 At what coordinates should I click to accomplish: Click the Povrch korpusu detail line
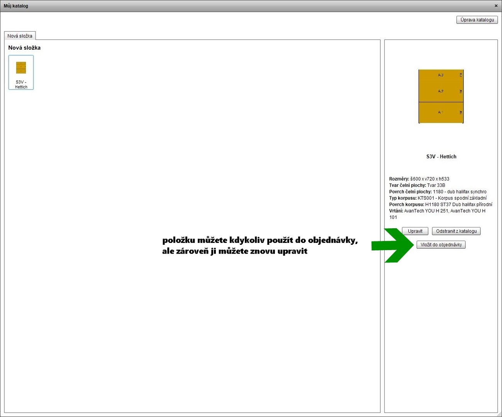pos(440,205)
